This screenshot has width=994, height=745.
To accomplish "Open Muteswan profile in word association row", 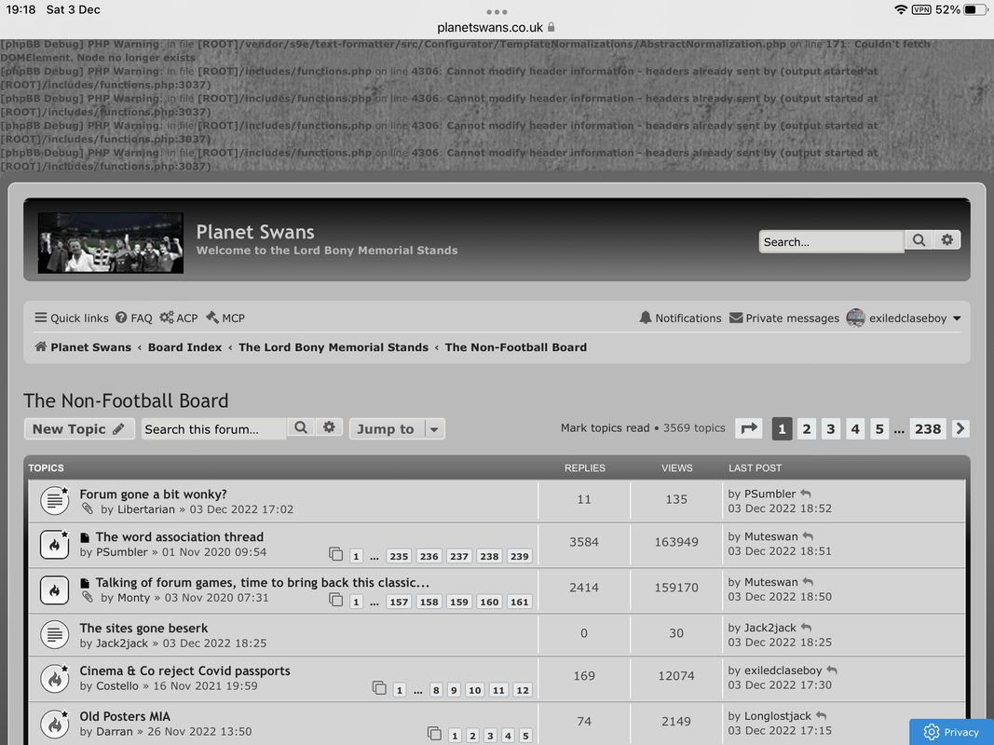I will 770,536.
